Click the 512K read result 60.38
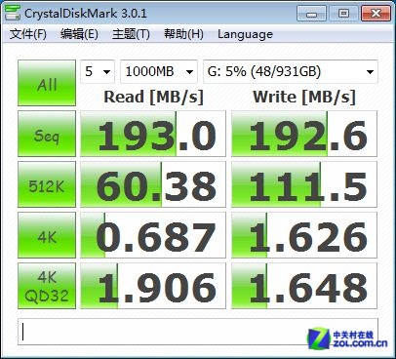396x359 pixels. [x=153, y=184]
